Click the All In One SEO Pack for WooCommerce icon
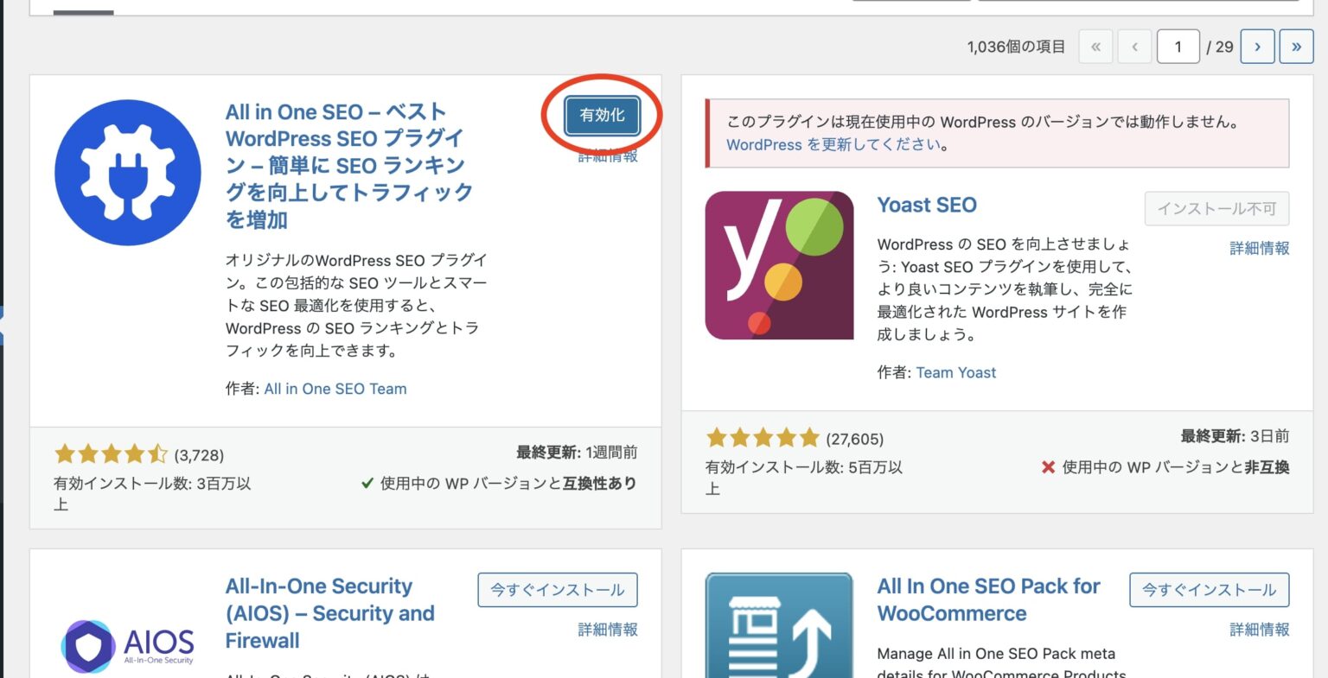The height and width of the screenshot is (678, 1328). coord(779,625)
